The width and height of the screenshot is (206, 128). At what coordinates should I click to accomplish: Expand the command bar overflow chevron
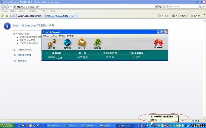click(205, 15)
